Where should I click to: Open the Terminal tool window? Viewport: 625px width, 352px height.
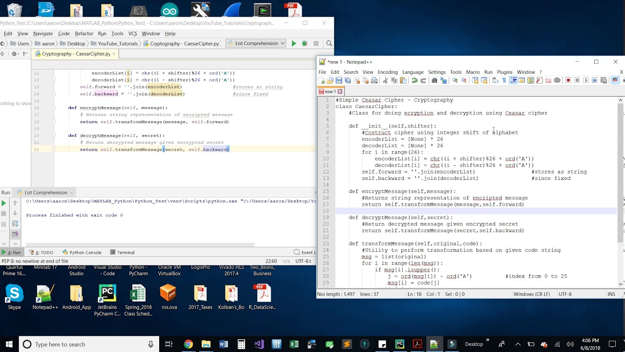[122, 252]
